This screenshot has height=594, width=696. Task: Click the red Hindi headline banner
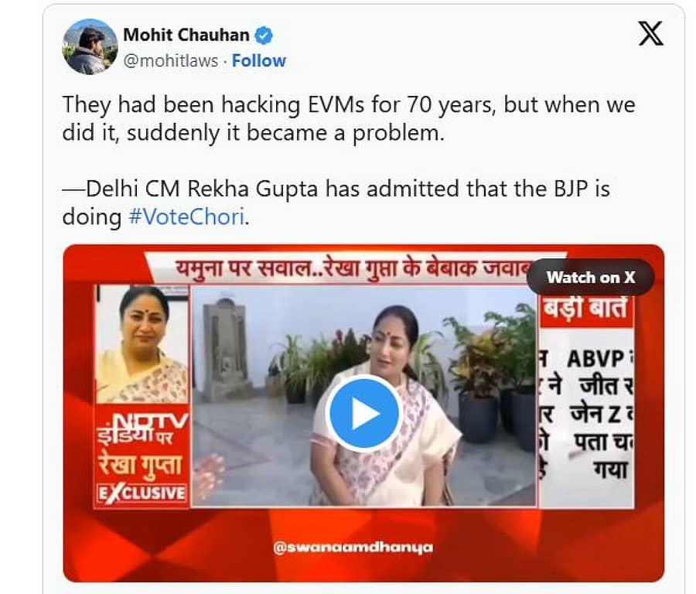coord(350,268)
